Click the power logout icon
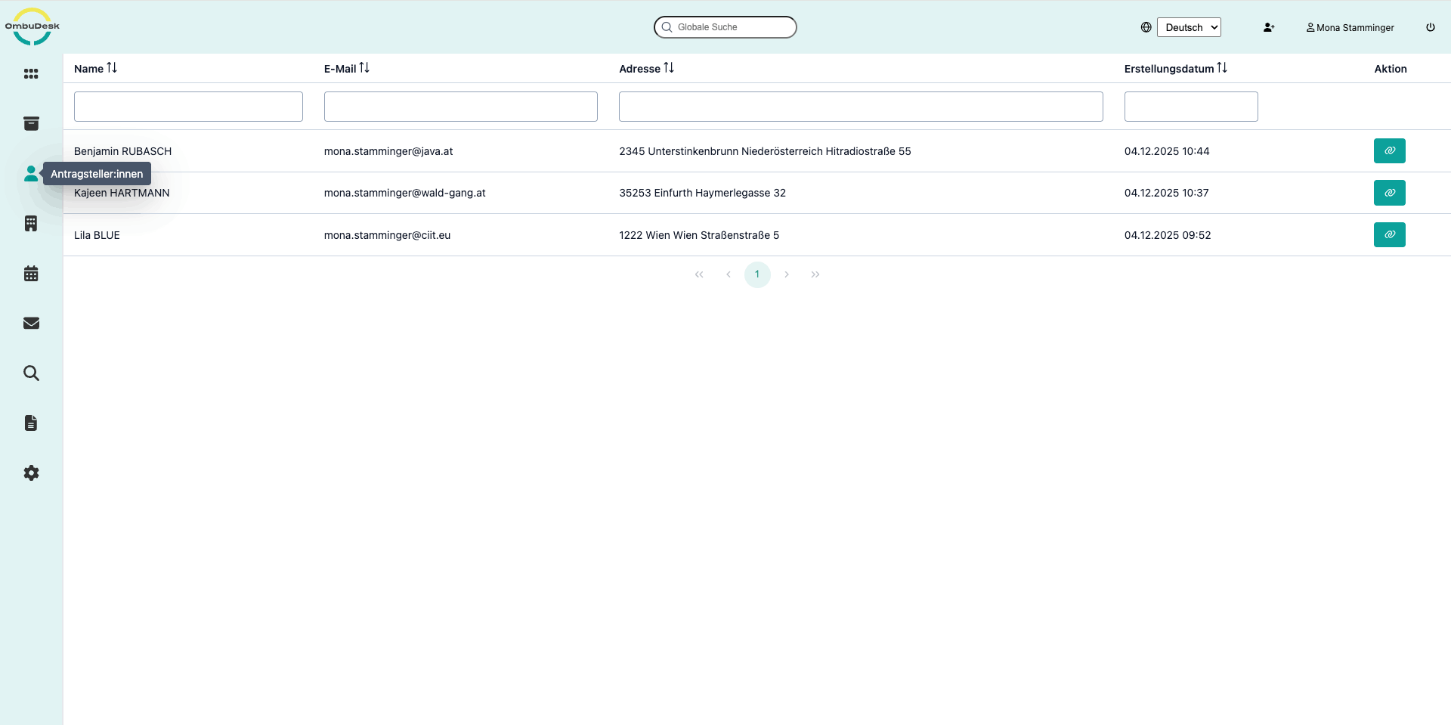 [x=1431, y=27]
